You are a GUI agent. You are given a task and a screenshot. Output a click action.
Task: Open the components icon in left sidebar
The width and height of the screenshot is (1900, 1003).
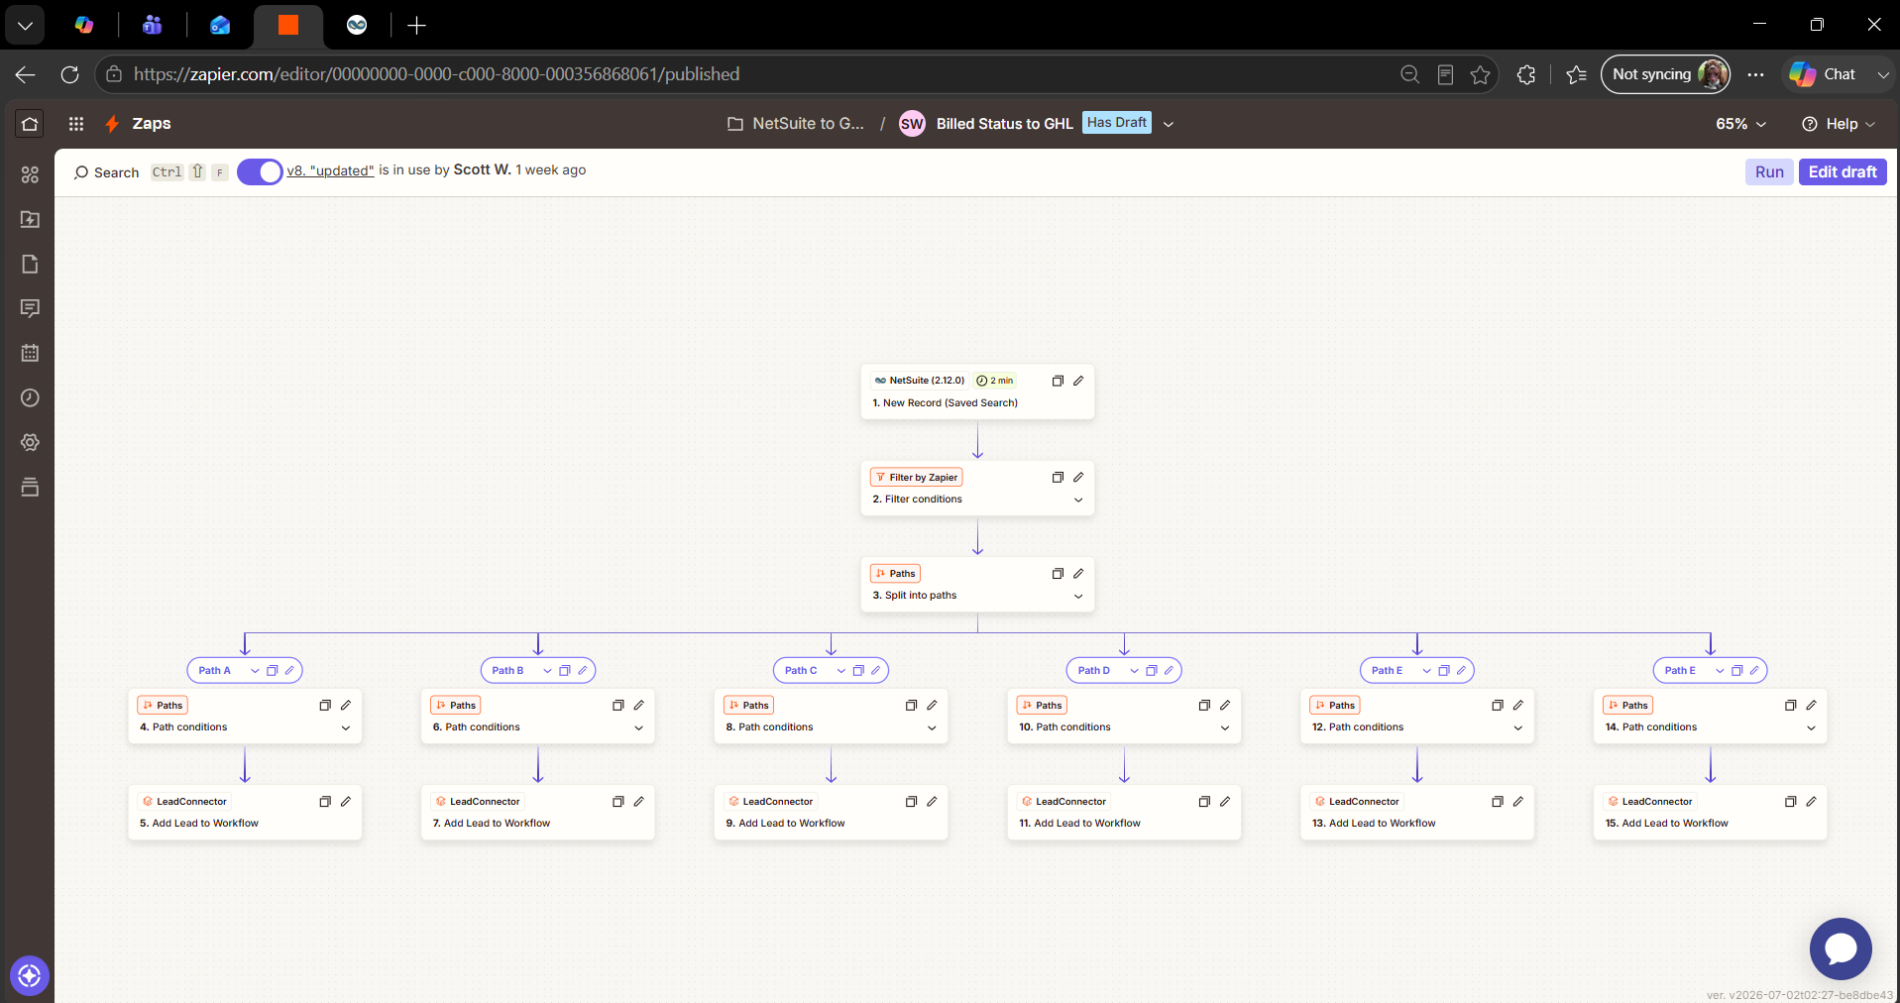(x=30, y=174)
